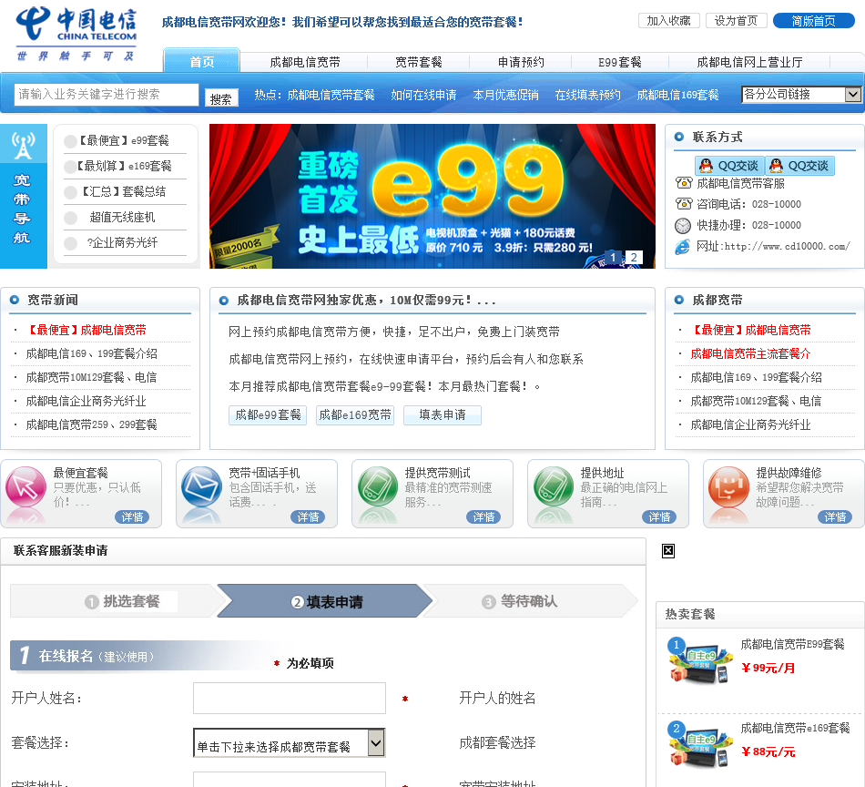Viewport: 865px width, 787px height.
Task: Open the 成都电信网上营业厅 nav tab
Action: tap(749, 62)
